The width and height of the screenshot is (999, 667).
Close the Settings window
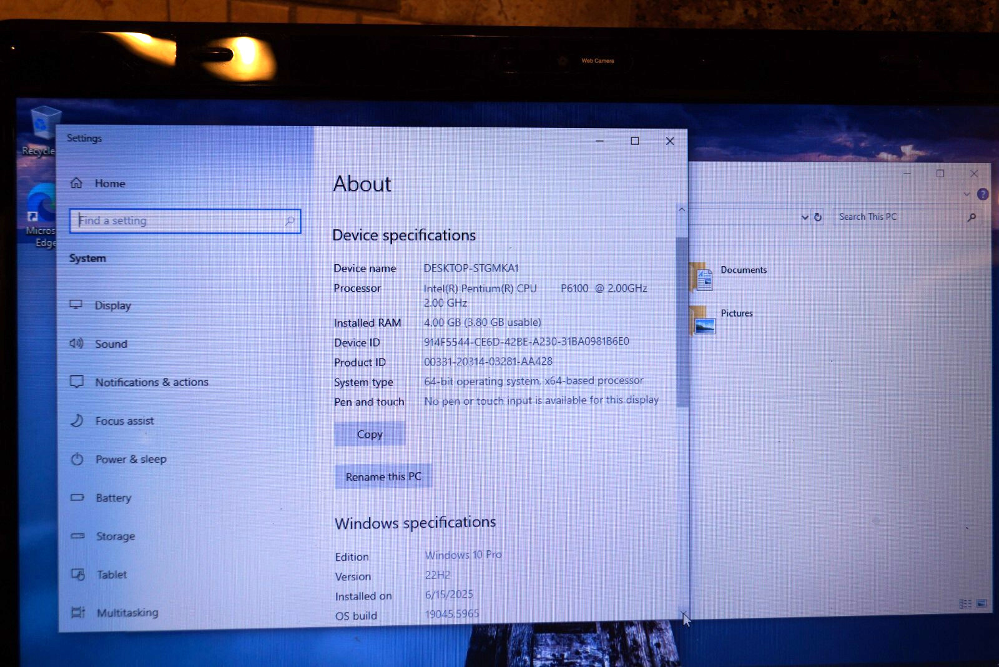click(x=670, y=141)
